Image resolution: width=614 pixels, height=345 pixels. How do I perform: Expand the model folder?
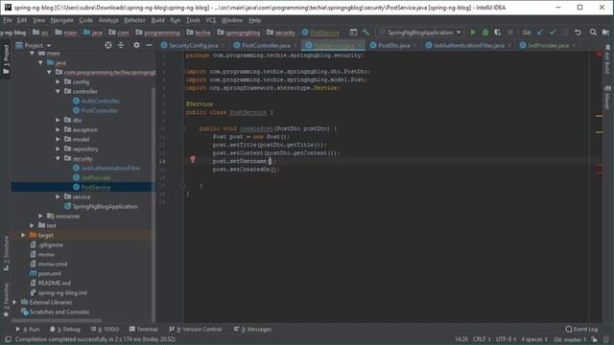[58, 139]
